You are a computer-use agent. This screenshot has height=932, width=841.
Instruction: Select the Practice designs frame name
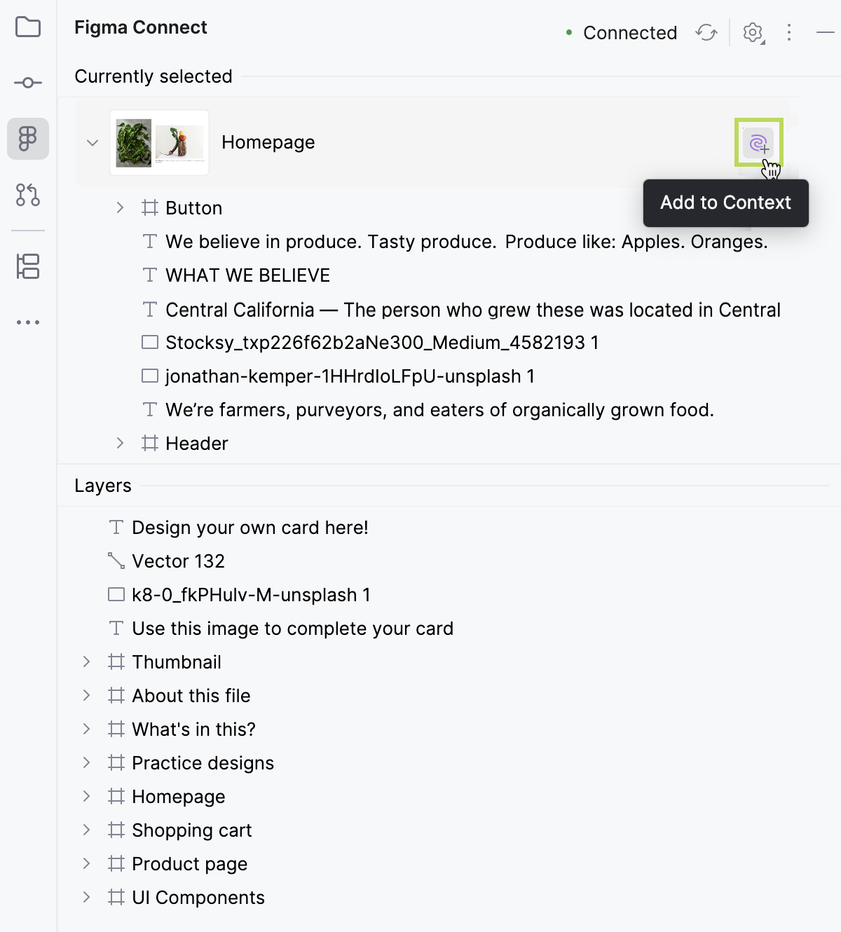[203, 763]
